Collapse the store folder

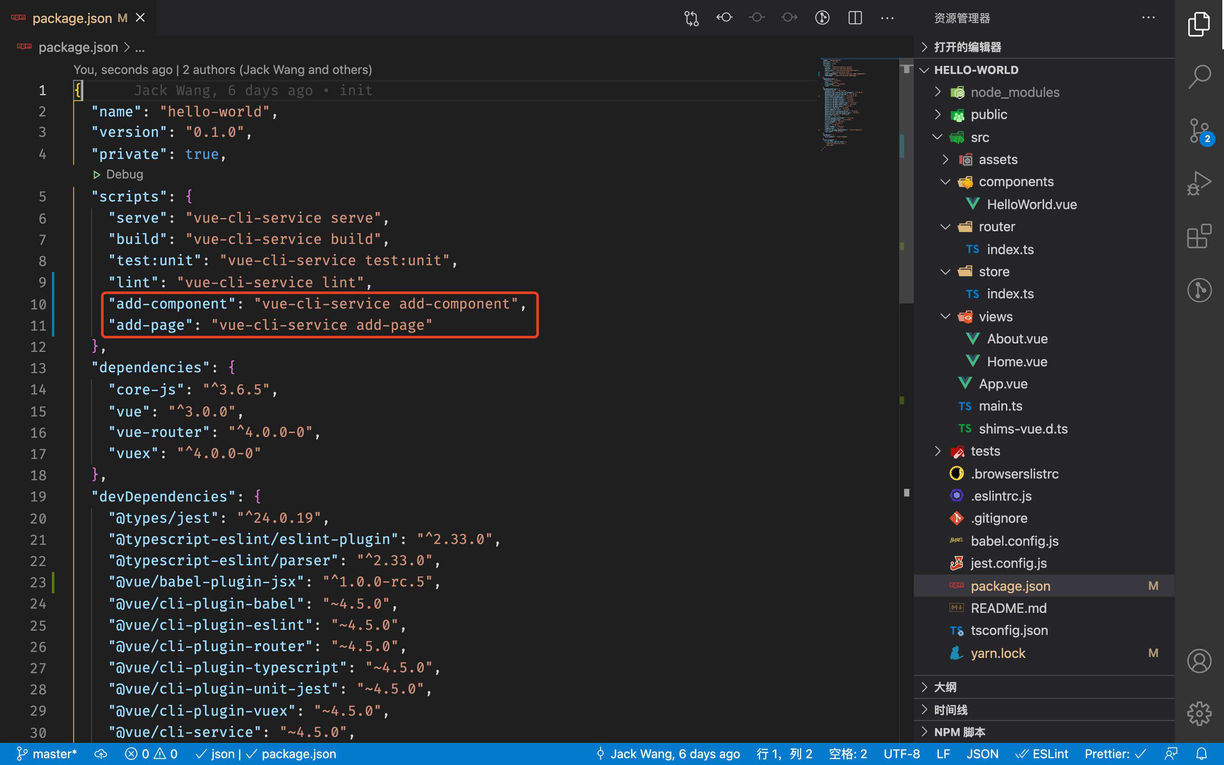[x=1043, y=272]
